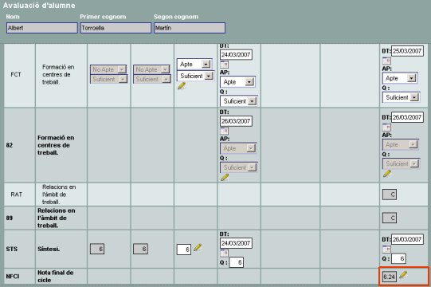Click the final grade field showing 6.24

pyautogui.click(x=390, y=277)
